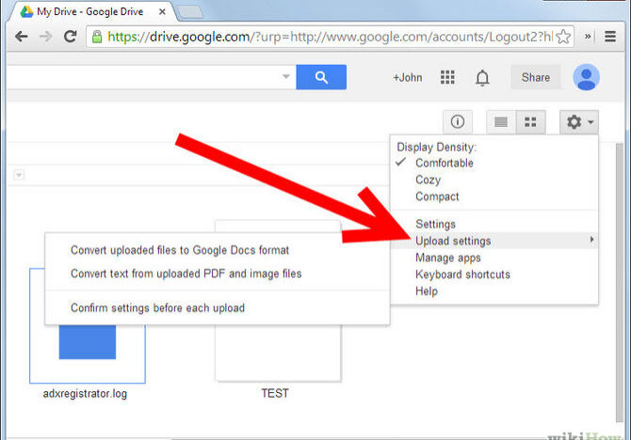Open the +John profile link
This screenshot has height=440, width=631.
click(x=407, y=77)
